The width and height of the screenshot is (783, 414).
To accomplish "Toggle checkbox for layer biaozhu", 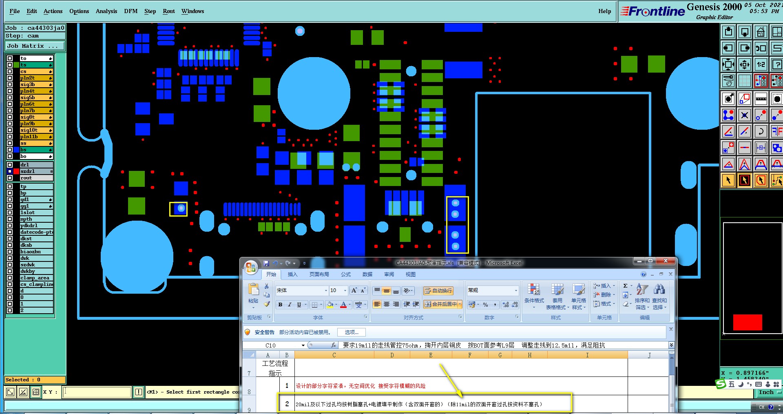I will [x=10, y=252].
